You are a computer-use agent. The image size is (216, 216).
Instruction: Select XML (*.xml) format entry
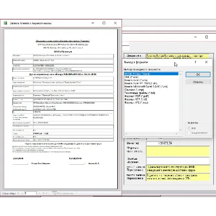tap(131, 77)
